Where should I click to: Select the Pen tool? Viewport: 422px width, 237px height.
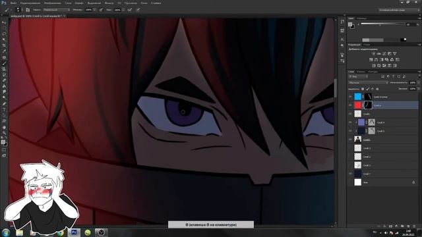[4, 104]
